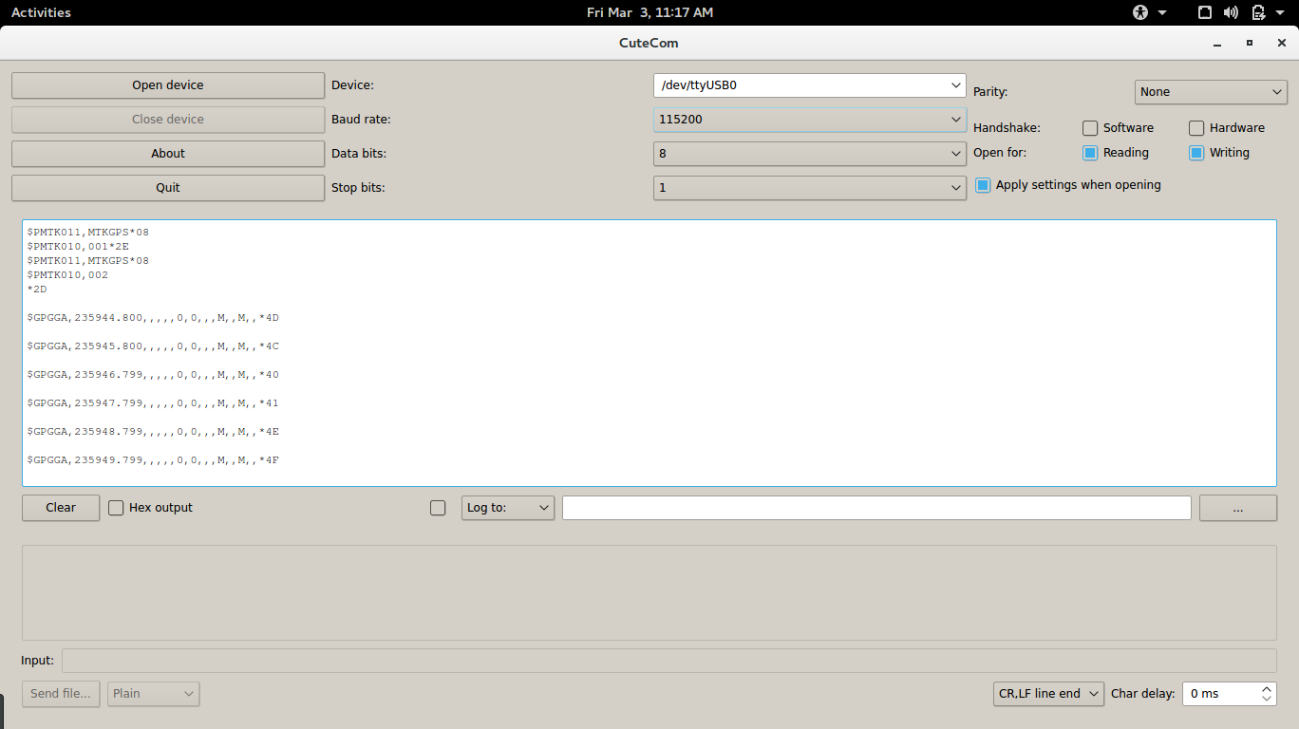Open the Log to: dropdown

[x=508, y=508]
